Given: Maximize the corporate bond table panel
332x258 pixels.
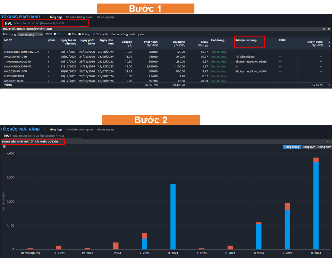Looking at the screenshot, I should tap(324, 29).
